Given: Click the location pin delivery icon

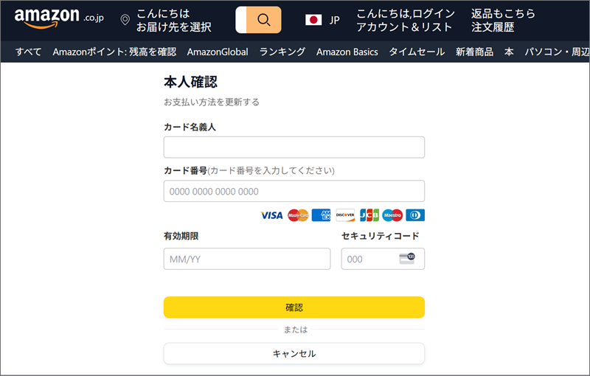Looking at the screenshot, I should click(125, 20).
